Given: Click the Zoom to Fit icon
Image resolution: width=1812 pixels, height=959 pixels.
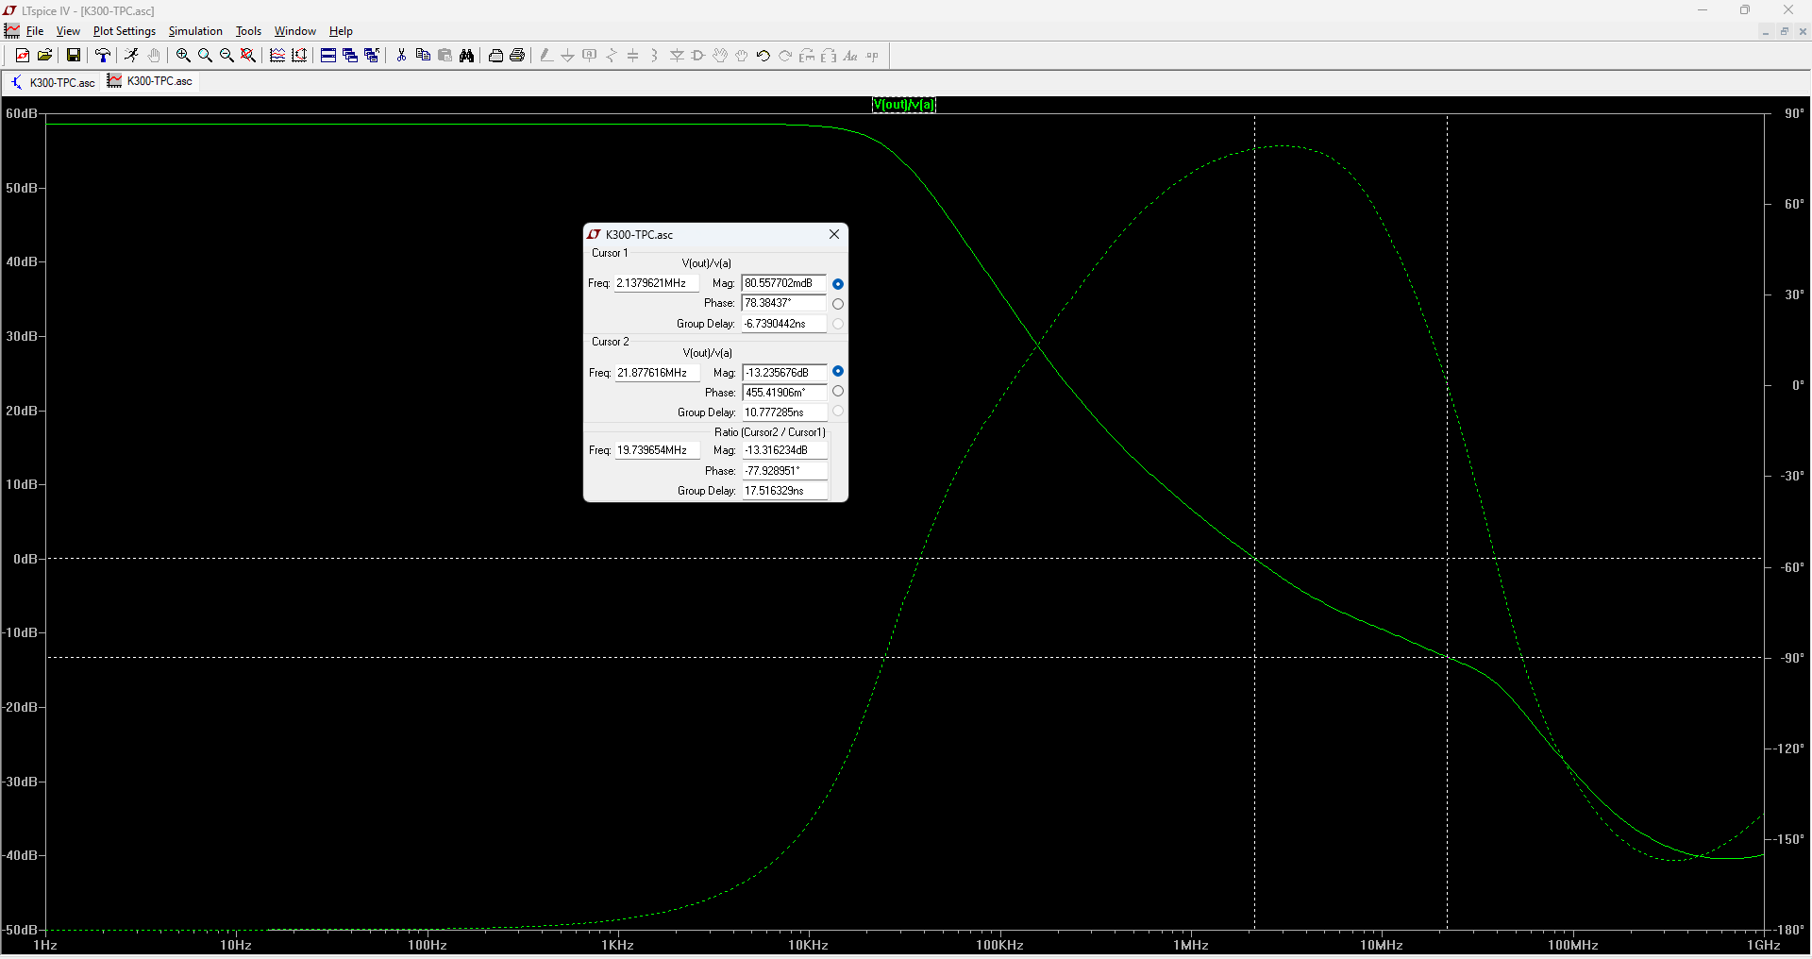Looking at the screenshot, I should (x=248, y=56).
